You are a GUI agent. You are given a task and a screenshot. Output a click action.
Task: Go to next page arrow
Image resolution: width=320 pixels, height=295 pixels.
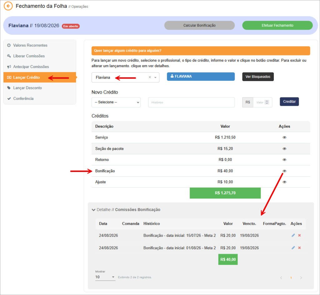(301, 277)
